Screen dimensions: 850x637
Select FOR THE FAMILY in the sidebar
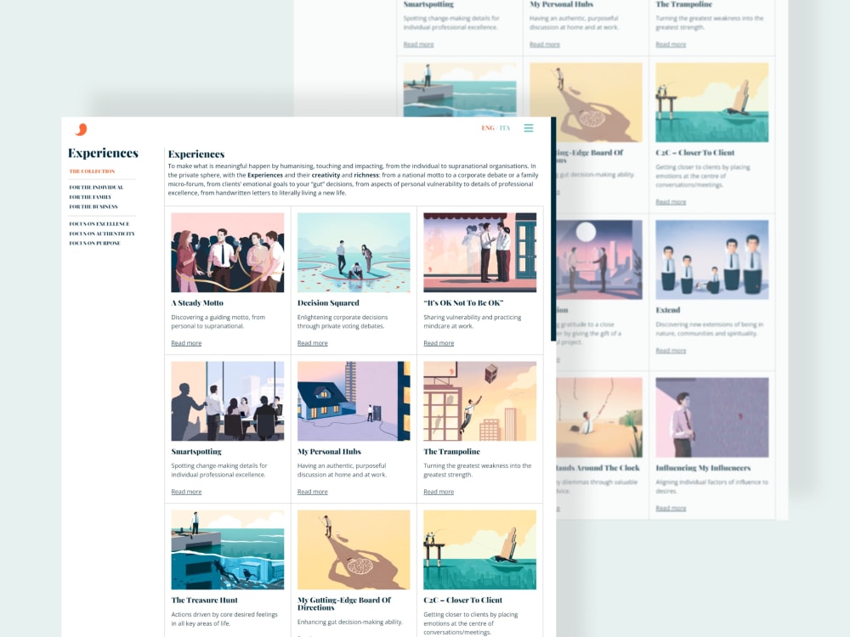pyautogui.click(x=91, y=197)
